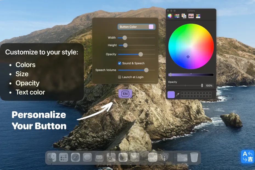Open Finder from the Dock
This screenshot has height=170, width=255.
[52, 157]
